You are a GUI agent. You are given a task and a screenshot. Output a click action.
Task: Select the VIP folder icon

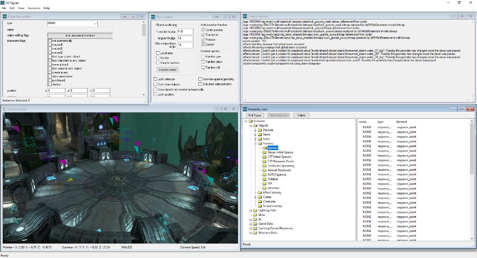pyautogui.click(x=265, y=184)
